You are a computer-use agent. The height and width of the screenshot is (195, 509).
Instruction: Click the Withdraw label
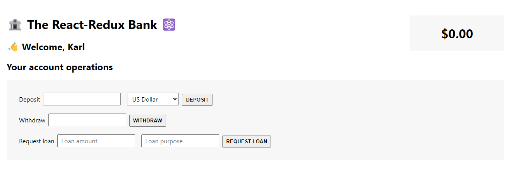(32, 120)
